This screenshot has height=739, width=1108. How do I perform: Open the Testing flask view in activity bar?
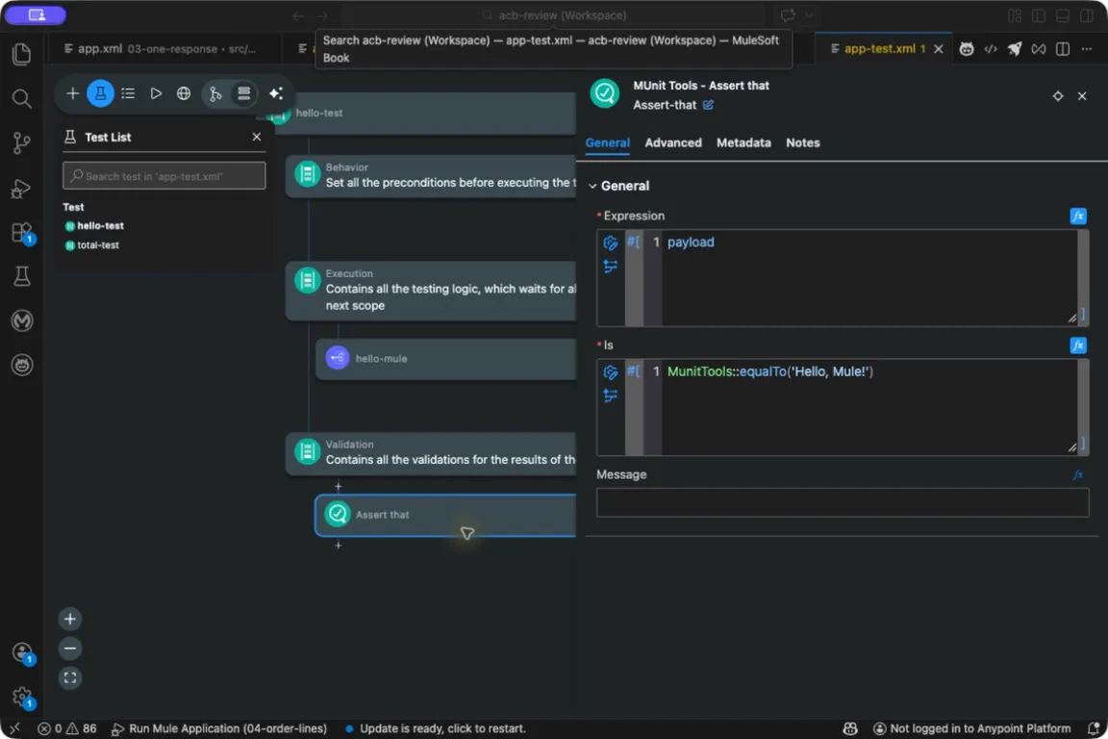click(22, 276)
